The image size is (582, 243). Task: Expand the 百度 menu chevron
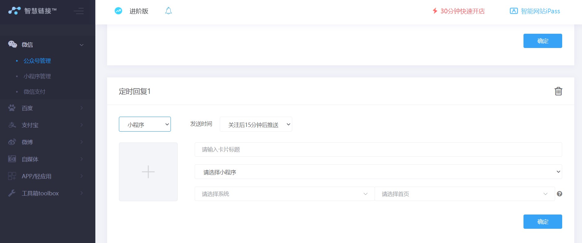pos(82,108)
